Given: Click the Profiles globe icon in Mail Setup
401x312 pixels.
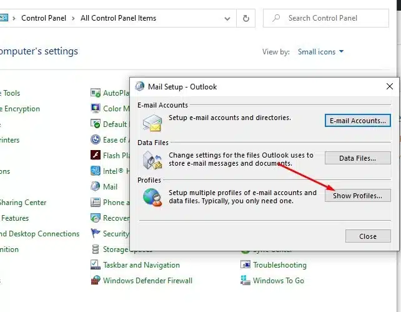Looking at the screenshot, I should point(152,197).
